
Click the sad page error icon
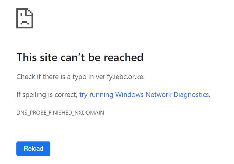click(25, 18)
